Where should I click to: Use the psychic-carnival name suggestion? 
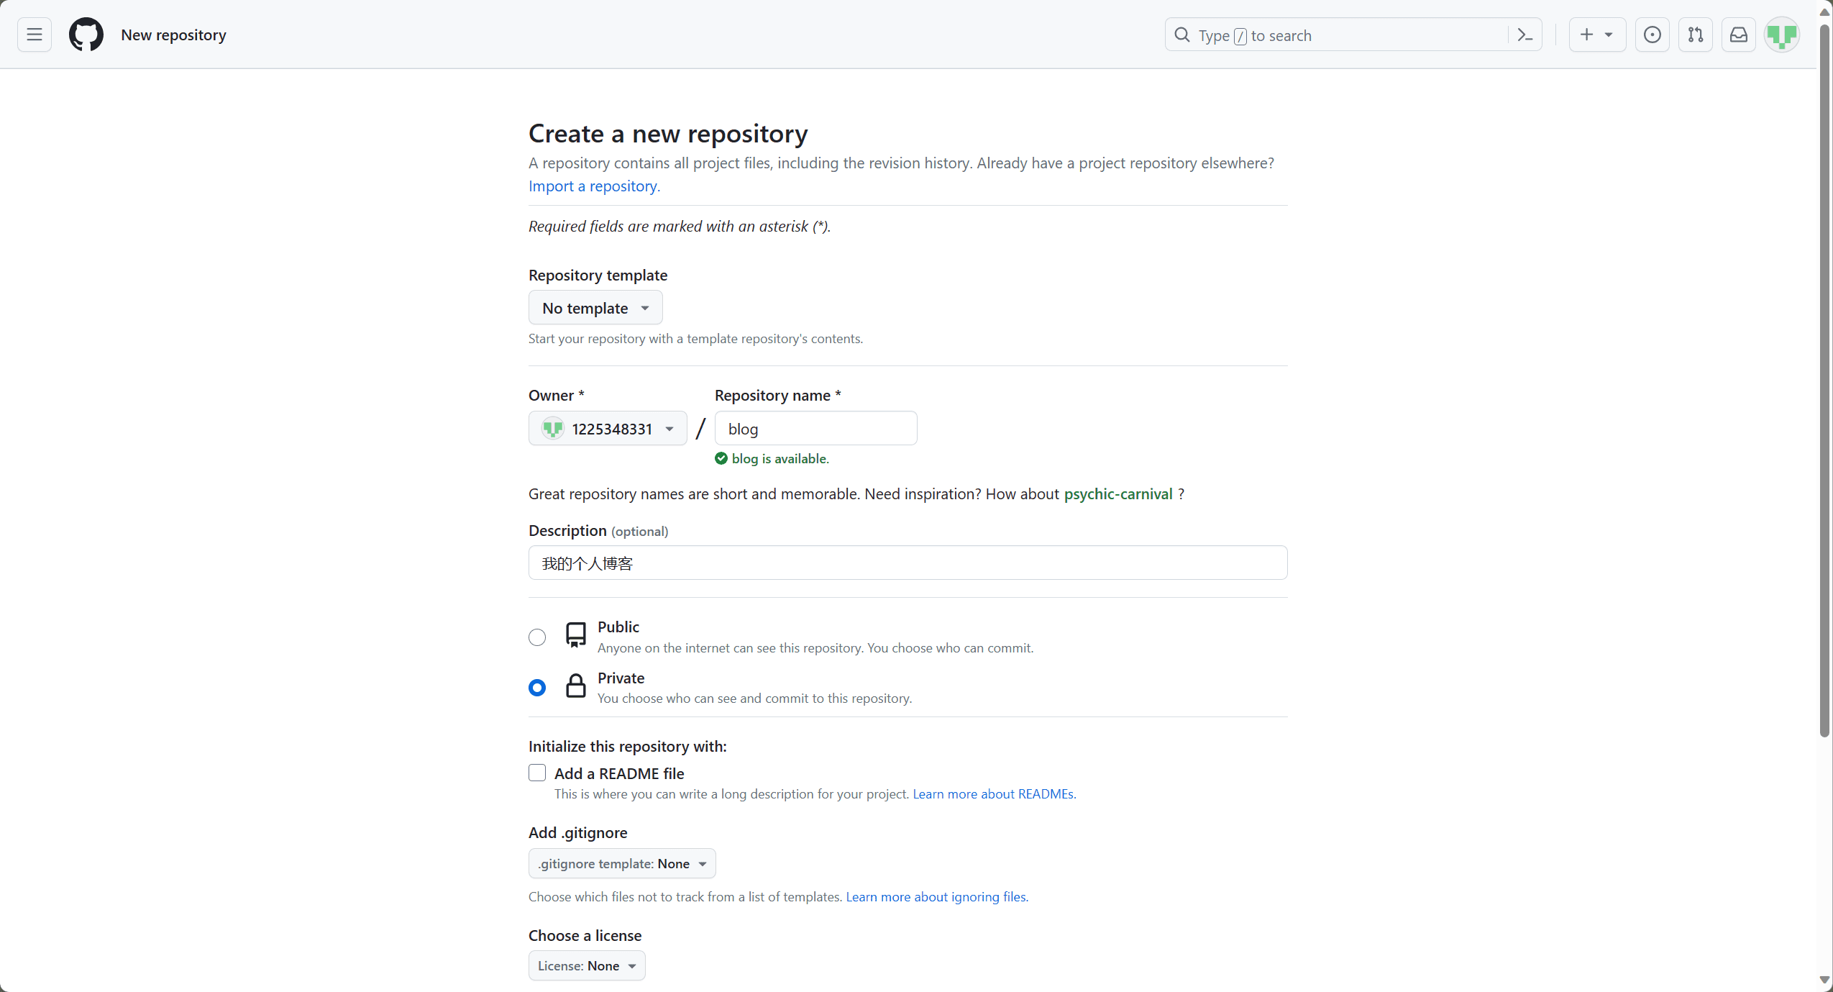[1117, 494]
